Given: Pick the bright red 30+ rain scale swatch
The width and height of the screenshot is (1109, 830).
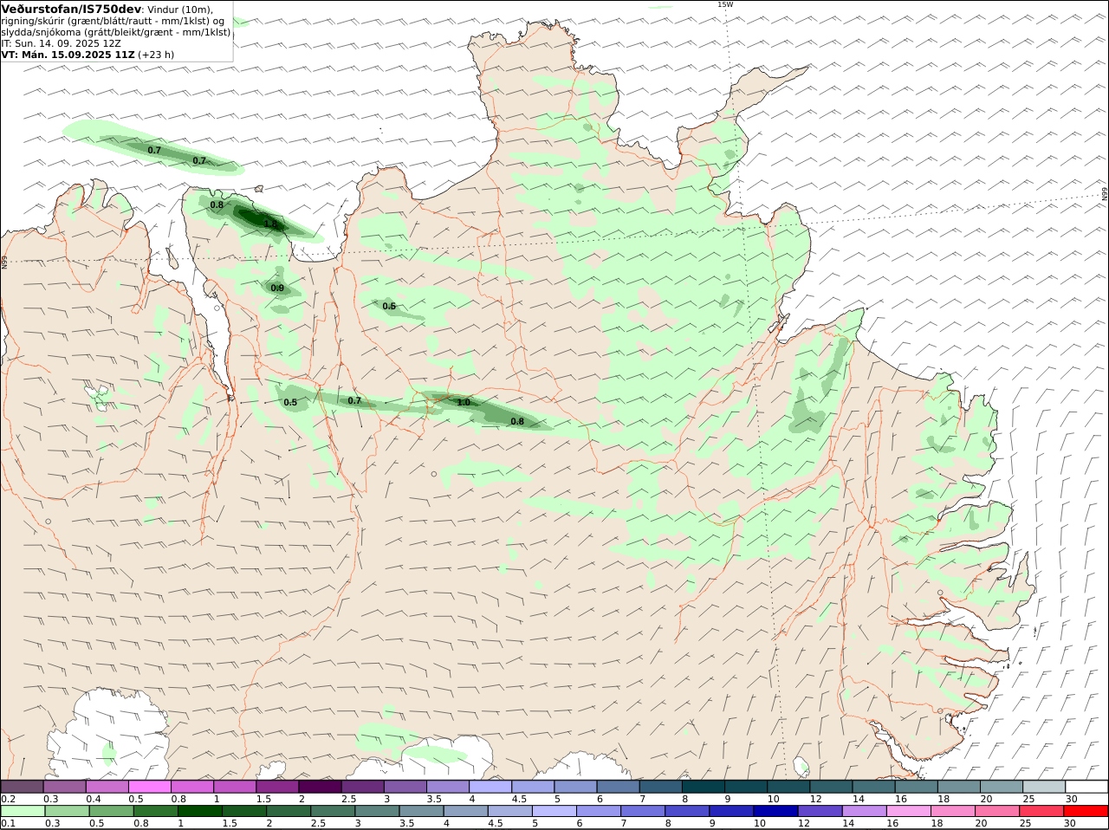Looking at the screenshot, I should tap(1085, 812).
